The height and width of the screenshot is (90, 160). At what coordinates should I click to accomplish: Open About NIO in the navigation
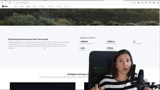tap(67, 6)
